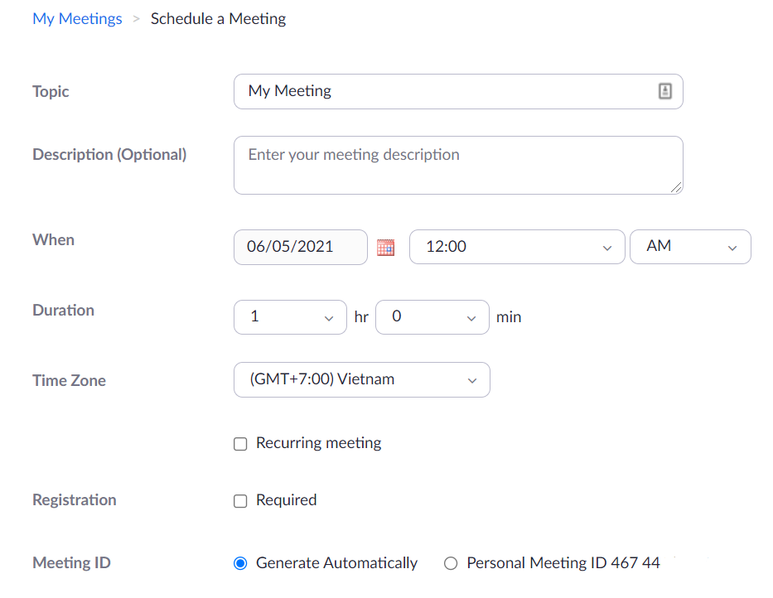Open the AM/PM dropdown
Image resolution: width=773 pixels, height=598 pixels.
(x=690, y=247)
